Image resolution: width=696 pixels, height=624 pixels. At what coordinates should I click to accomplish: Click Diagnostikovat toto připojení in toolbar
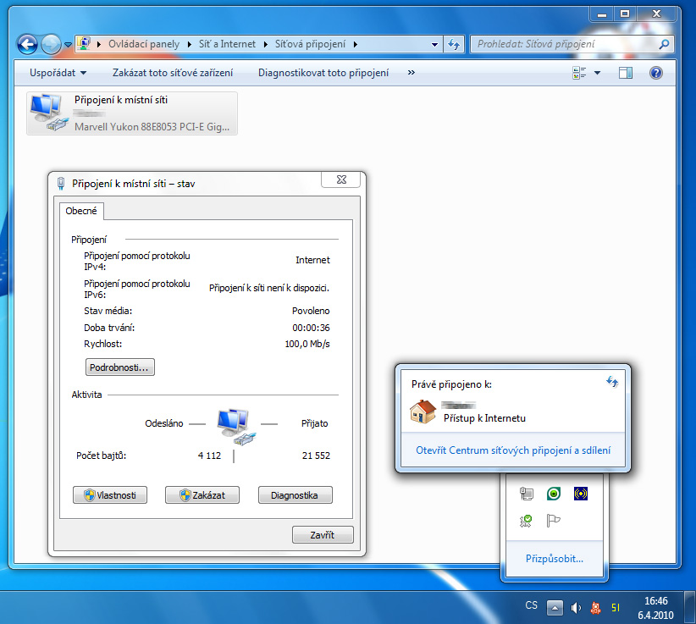[323, 74]
